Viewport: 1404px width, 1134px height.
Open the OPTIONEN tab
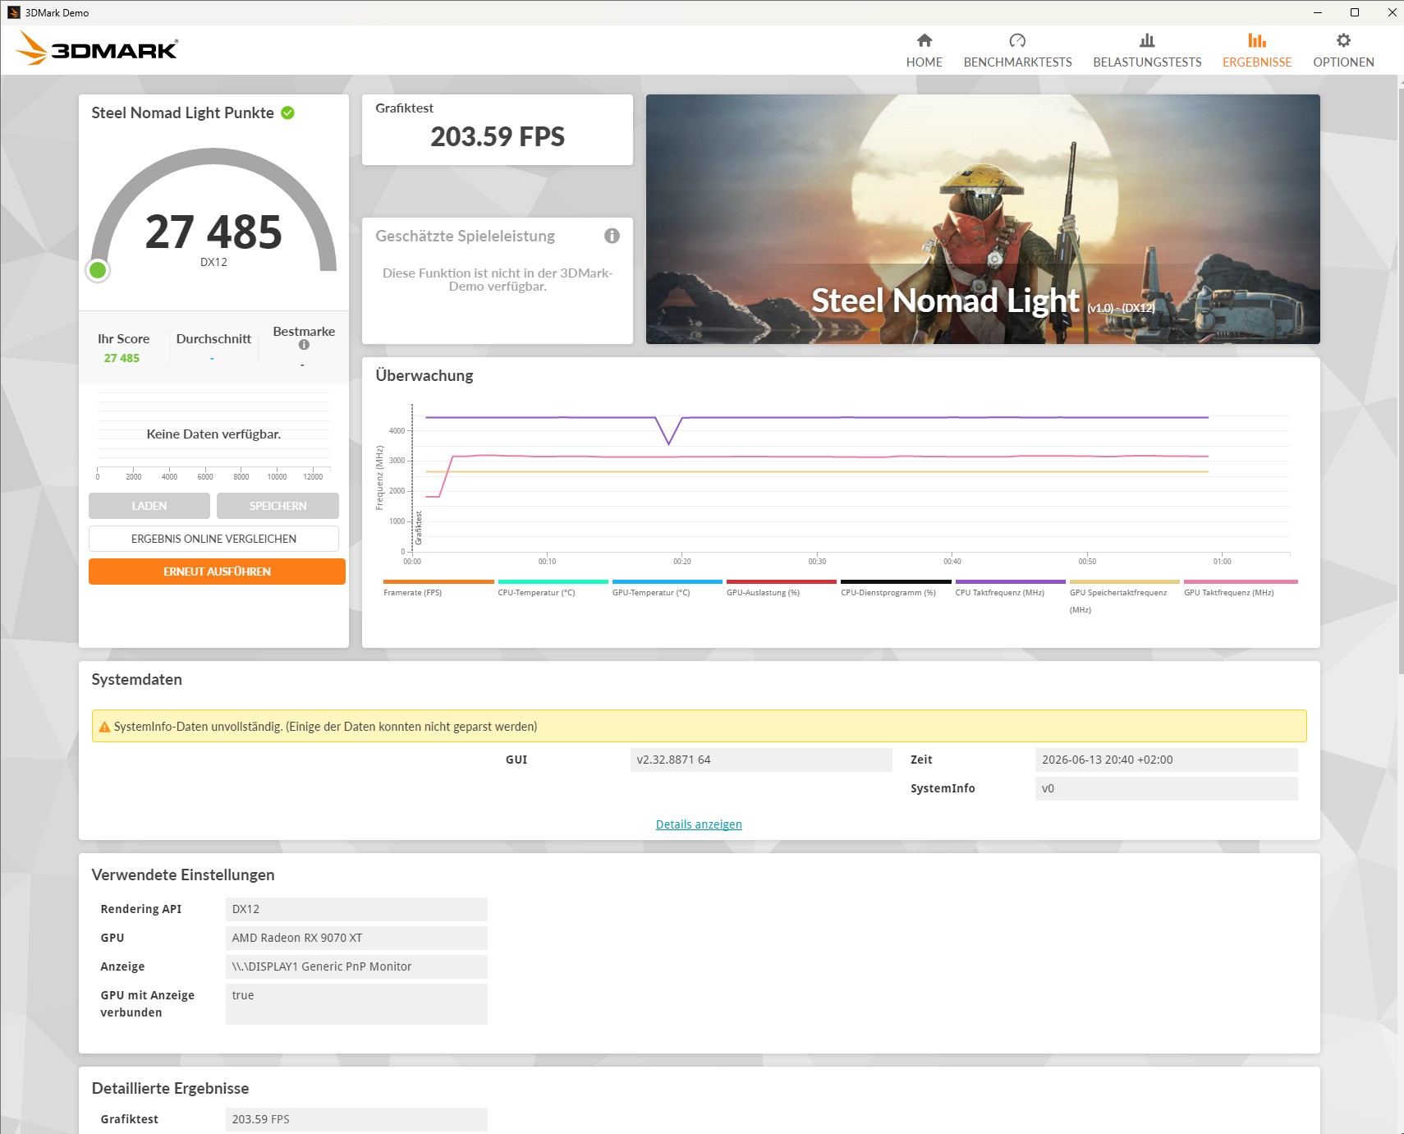pos(1343,51)
